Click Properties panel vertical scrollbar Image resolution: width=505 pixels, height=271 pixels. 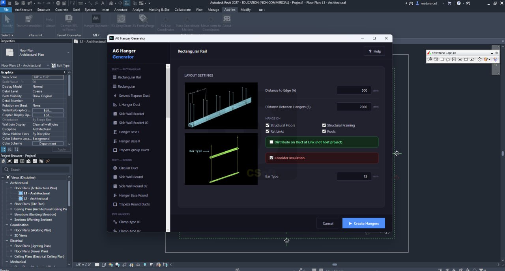pos(69,85)
